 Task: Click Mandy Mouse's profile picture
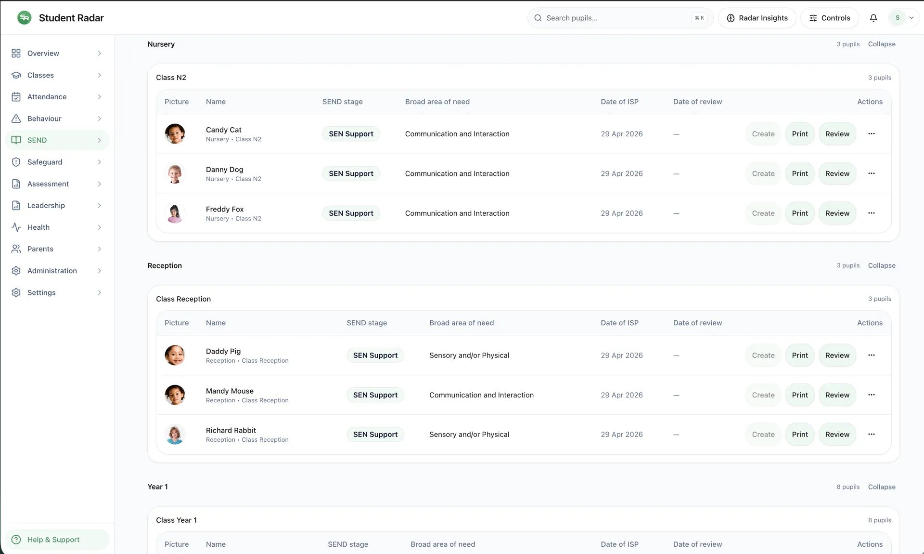coord(175,395)
